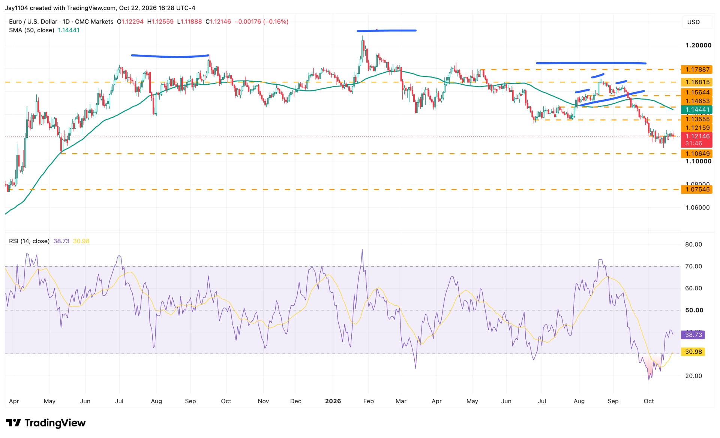Click the attribution text with Jay1104
Image resolution: width=720 pixels, height=438 pixels.
pyautogui.click(x=100, y=8)
